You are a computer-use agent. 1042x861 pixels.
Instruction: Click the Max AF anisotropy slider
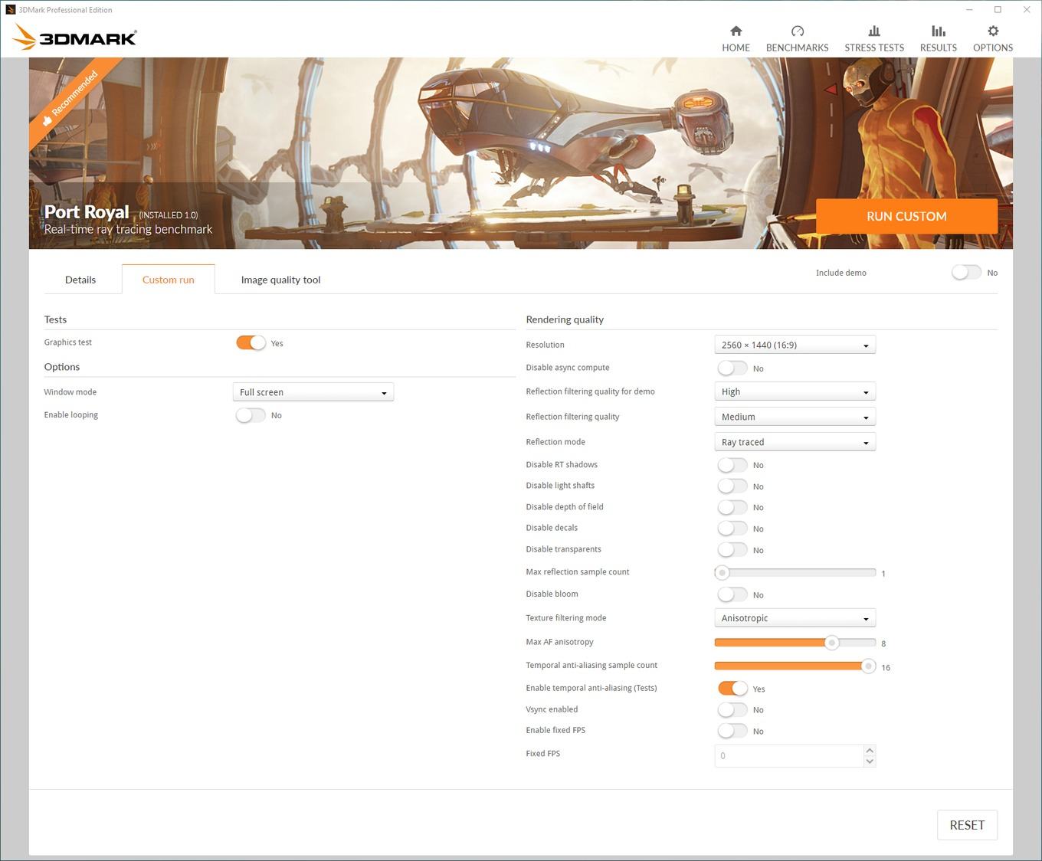(795, 643)
